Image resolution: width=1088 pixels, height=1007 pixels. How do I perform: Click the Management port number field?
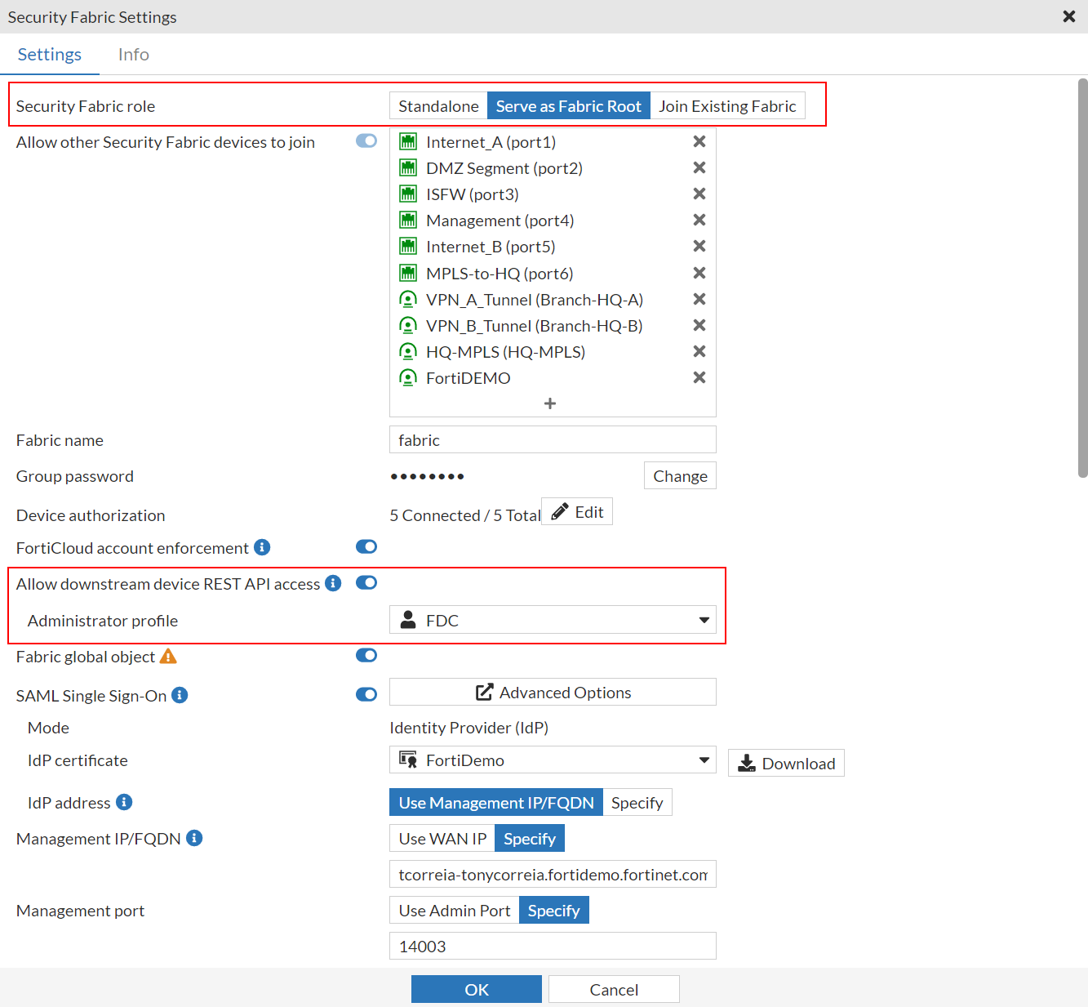coord(553,947)
